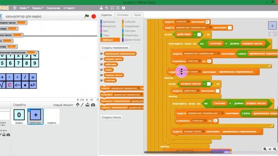Viewport: 278px width, 156px height.
Task: Toggle the временная переменная variable monitor checkbox
Action: [101, 54]
